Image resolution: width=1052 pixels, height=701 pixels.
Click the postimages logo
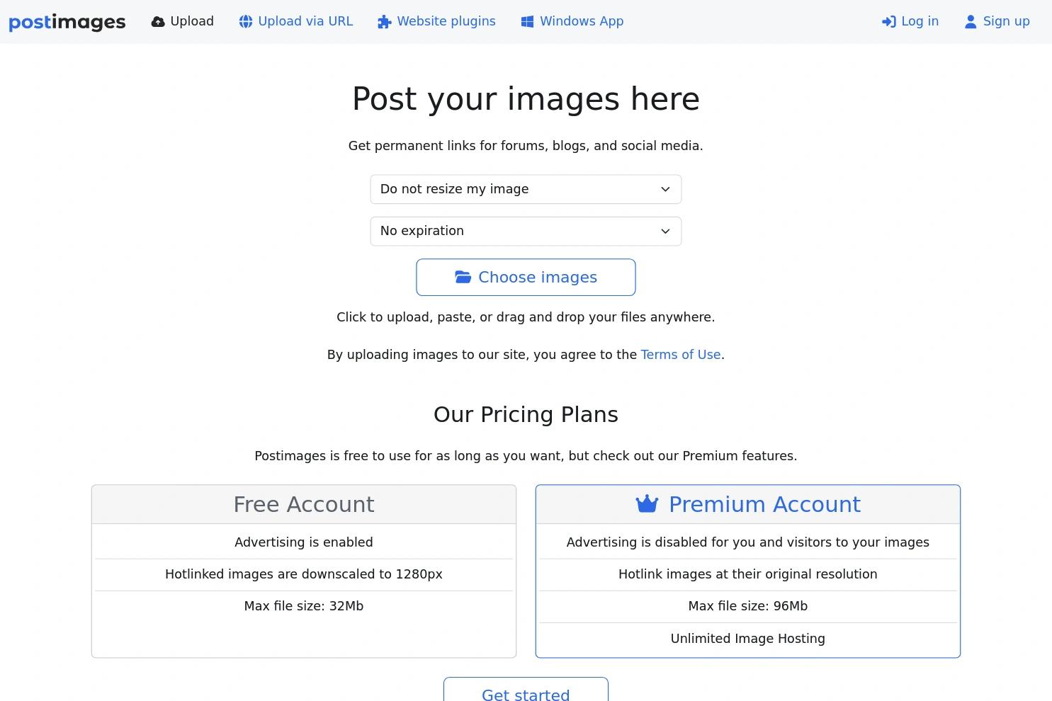[67, 21]
